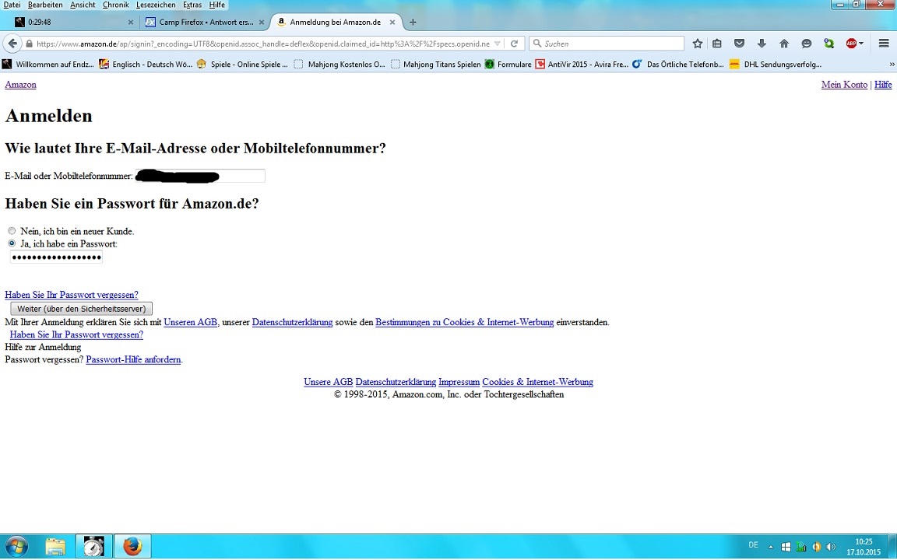Close the Anmeldung bei Amazon.de tab

[x=392, y=23]
